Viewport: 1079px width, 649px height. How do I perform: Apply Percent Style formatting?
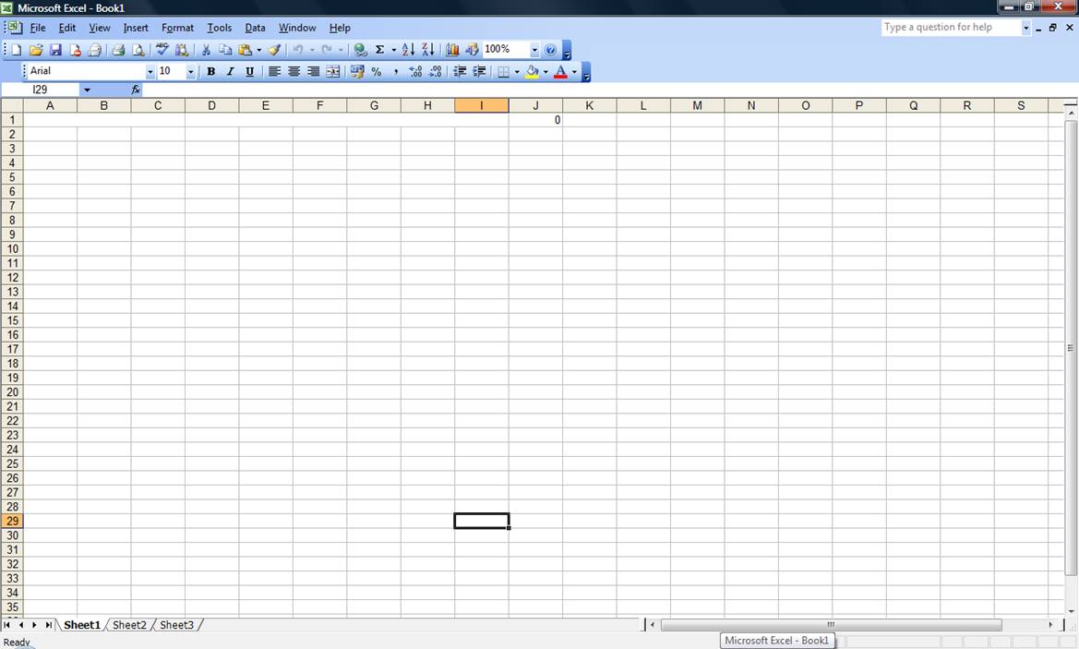377,72
